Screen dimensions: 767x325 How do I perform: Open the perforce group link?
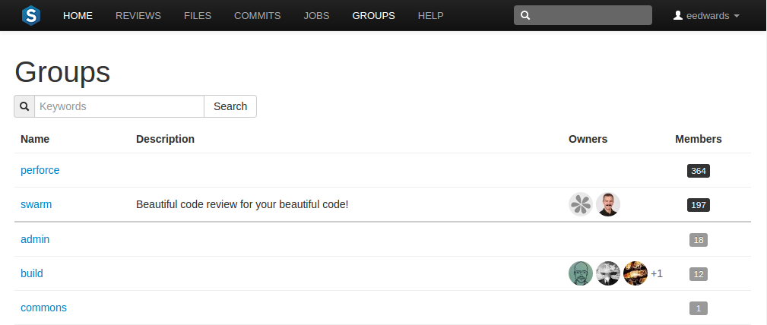[40, 170]
